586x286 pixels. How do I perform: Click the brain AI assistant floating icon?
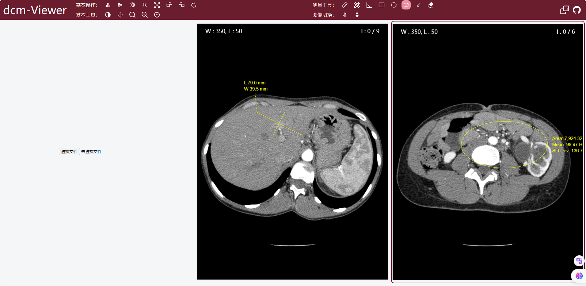coord(579,276)
